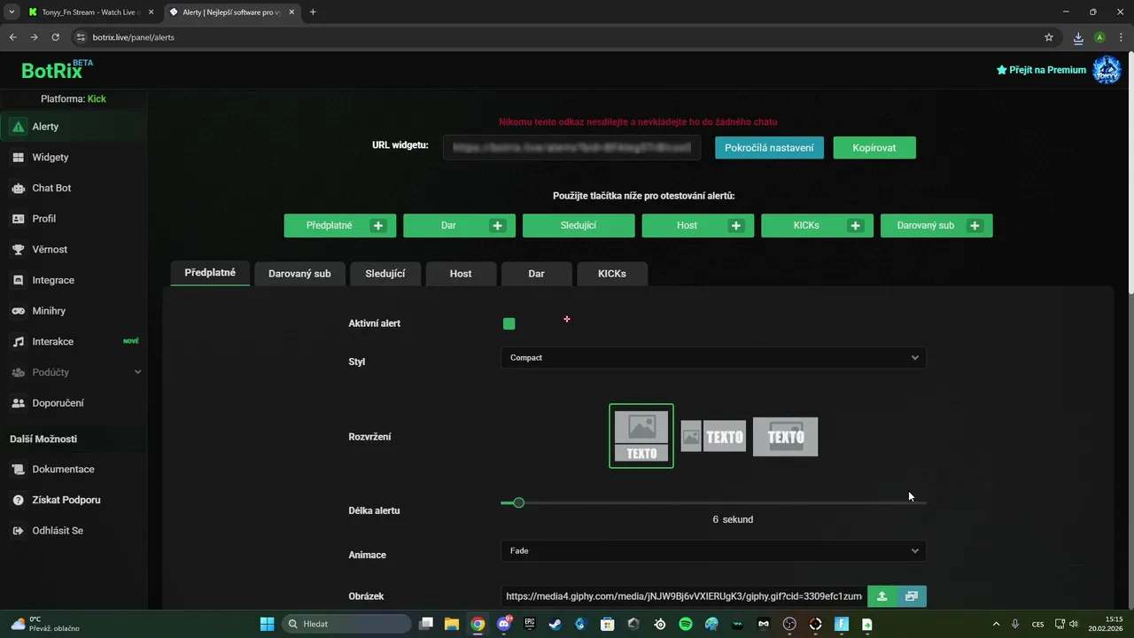This screenshot has height=638, width=1134.
Task: Open Discord from the taskbar
Action: click(x=504, y=624)
